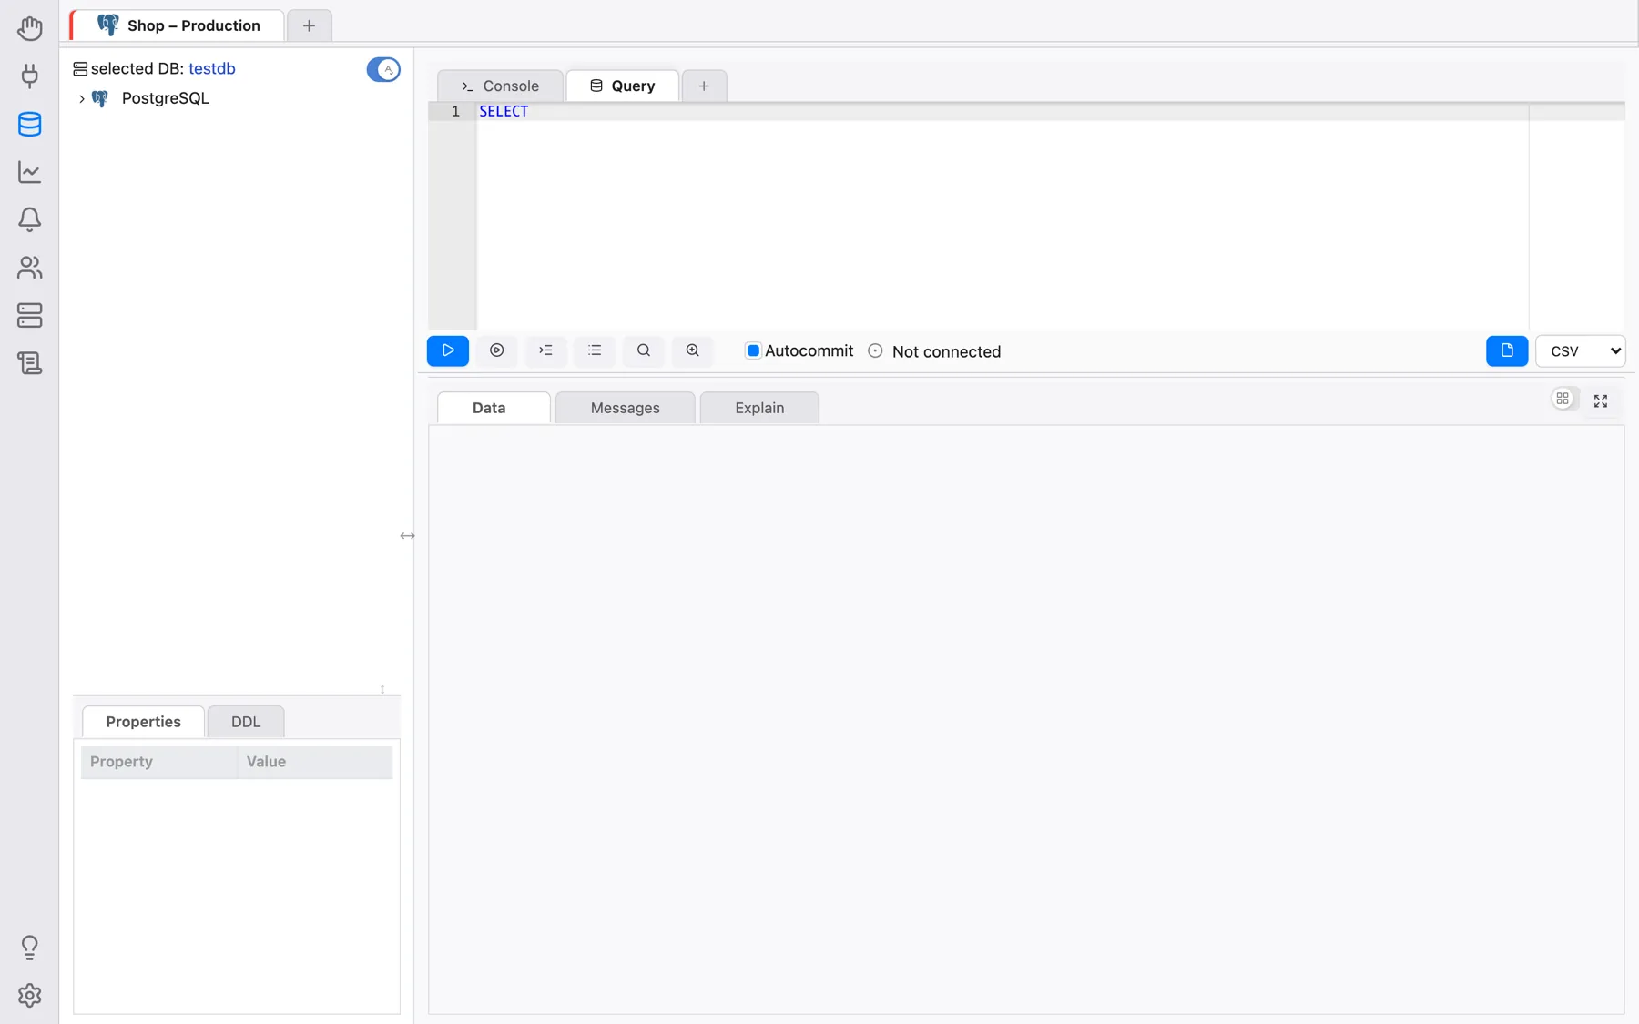Open the Explain results tab
This screenshot has width=1639, height=1024.
tap(759, 408)
